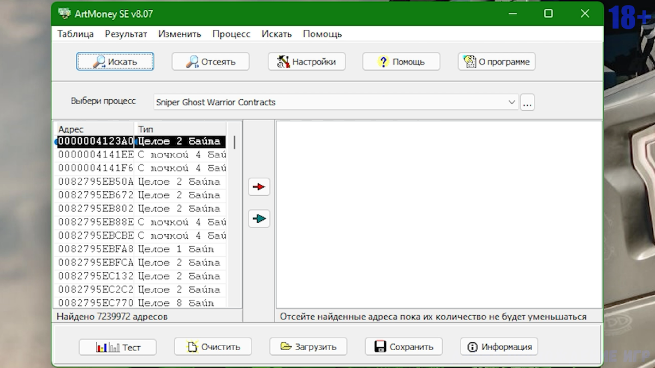Select address row 0082795EC770
Image resolution: width=655 pixels, height=368 pixels.
click(x=141, y=303)
